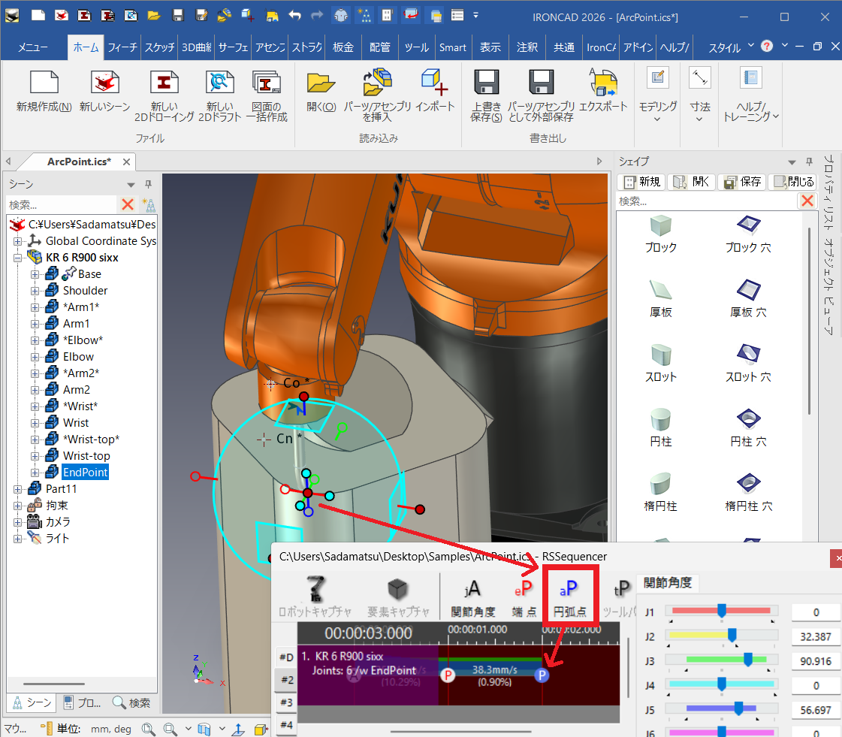
Task: Switch to the フィーチャ ribbon tab
Action: (x=122, y=47)
